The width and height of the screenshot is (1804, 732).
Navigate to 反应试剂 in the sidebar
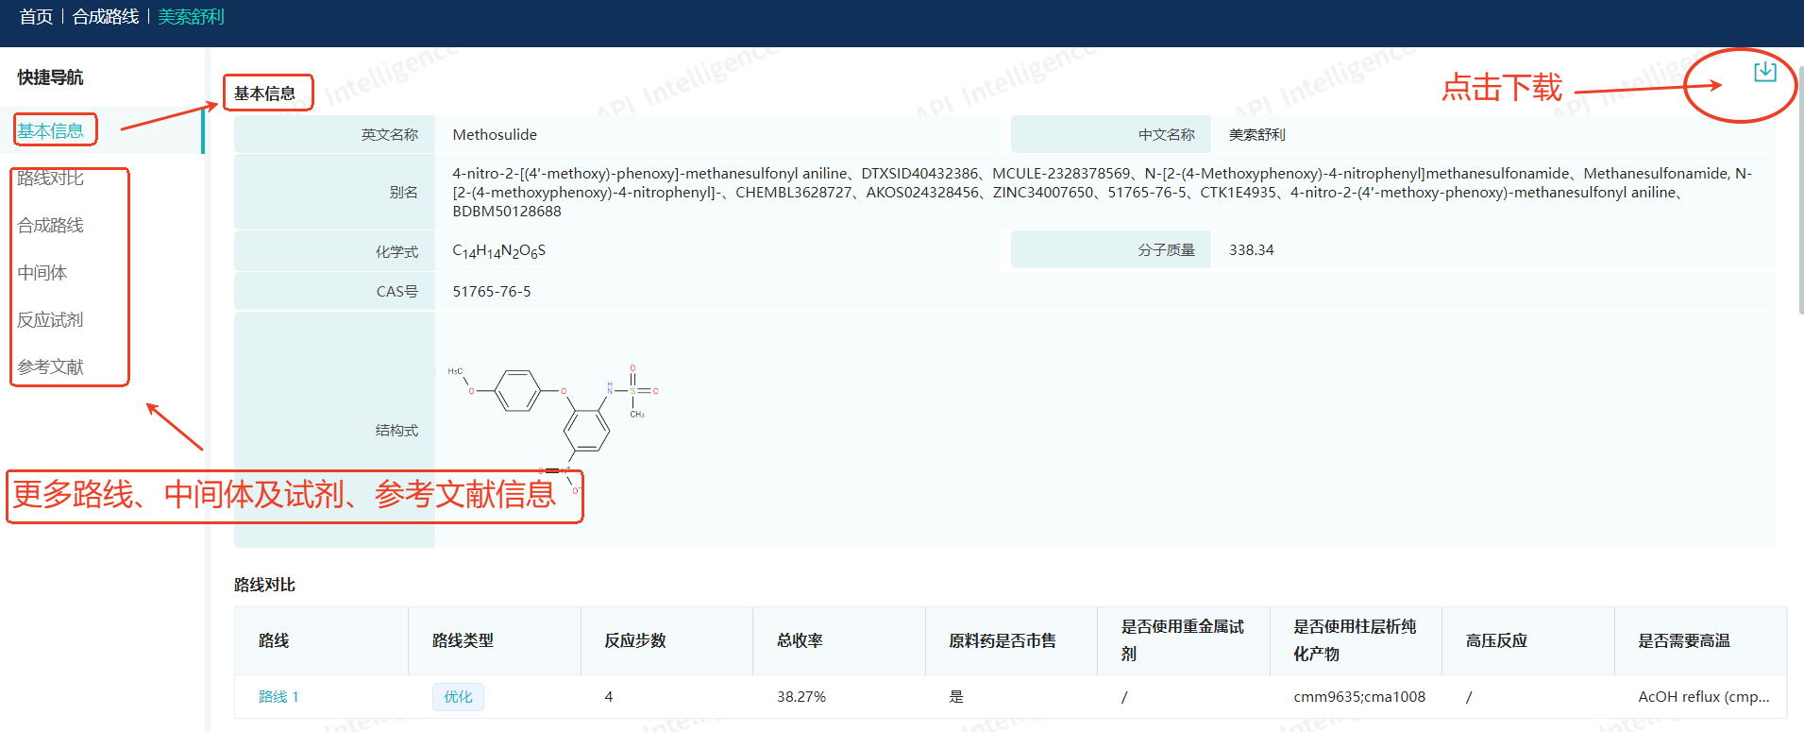pyautogui.click(x=51, y=320)
